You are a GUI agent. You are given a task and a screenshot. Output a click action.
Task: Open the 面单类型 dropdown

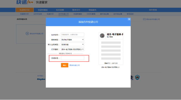pyautogui.click(x=73, y=40)
